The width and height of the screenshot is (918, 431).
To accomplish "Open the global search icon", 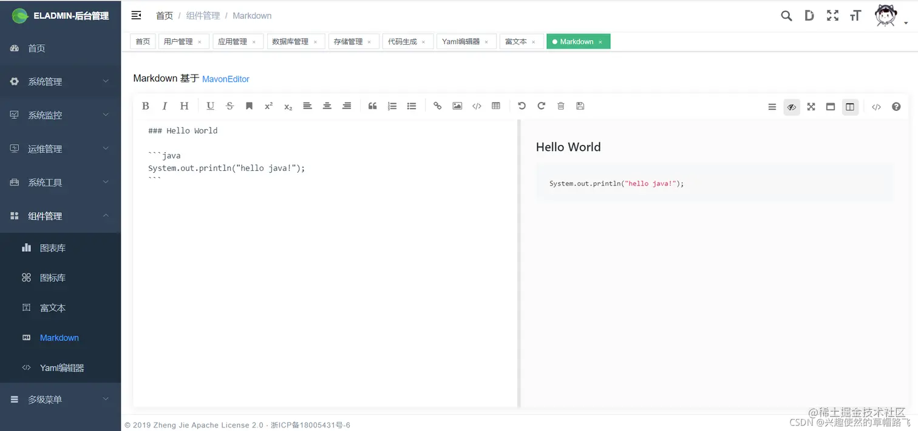I will tap(786, 16).
